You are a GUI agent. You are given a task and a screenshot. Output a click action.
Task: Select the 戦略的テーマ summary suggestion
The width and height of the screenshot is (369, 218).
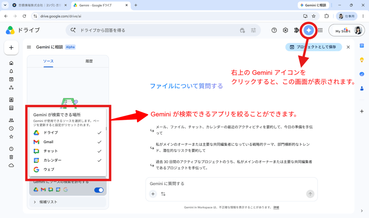pyautogui.click(x=232, y=147)
